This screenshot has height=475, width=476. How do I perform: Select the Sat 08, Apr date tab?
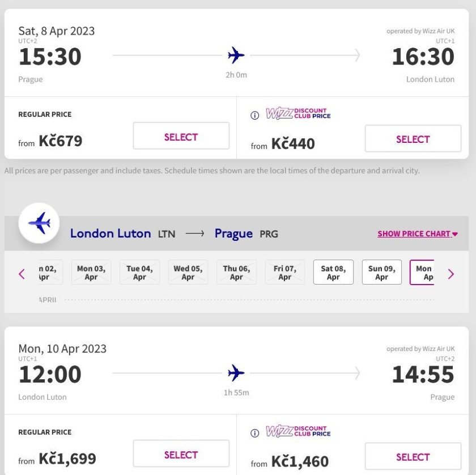coord(333,272)
